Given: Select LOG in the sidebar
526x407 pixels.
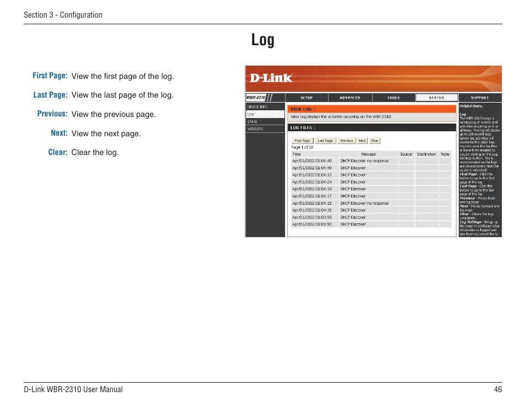Looking at the screenshot, I should 265,114.
